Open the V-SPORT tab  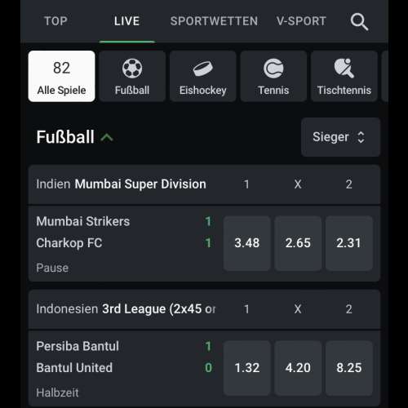301,21
